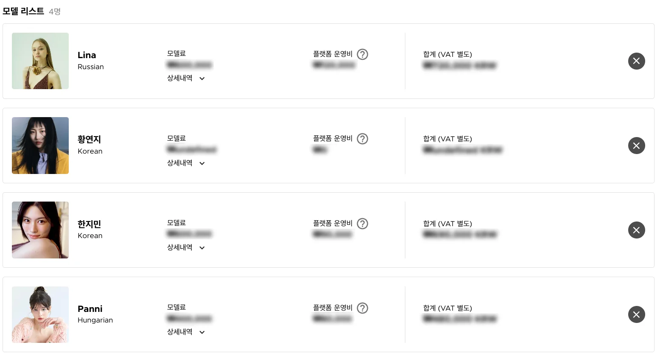
Task: Remove 황연지 from the model list
Action: click(x=636, y=146)
